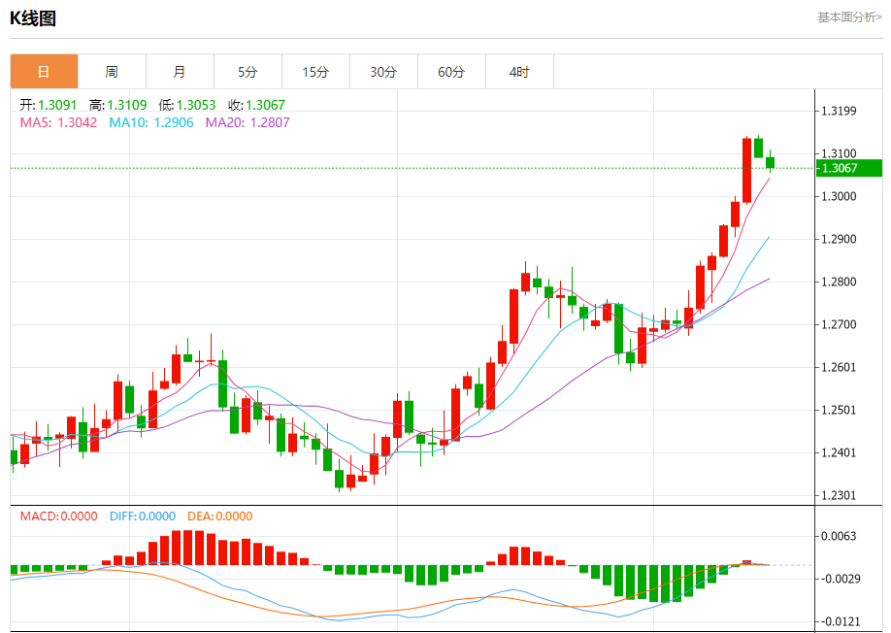Click the 1.3000 price axis label

[x=840, y=197]
